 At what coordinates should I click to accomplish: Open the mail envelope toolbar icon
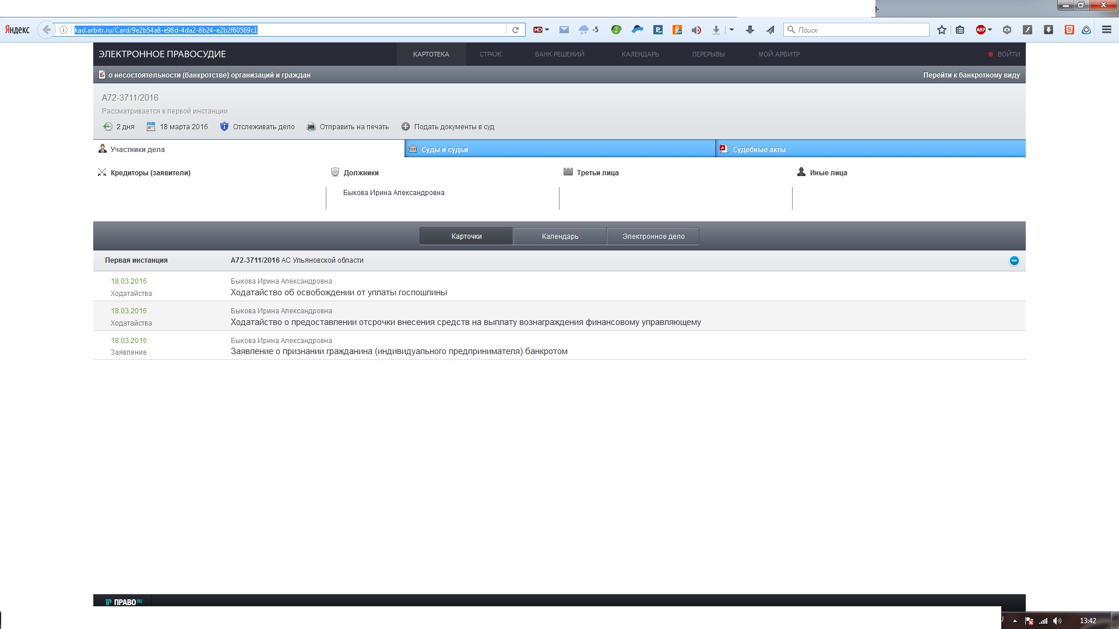pos(564,30)
